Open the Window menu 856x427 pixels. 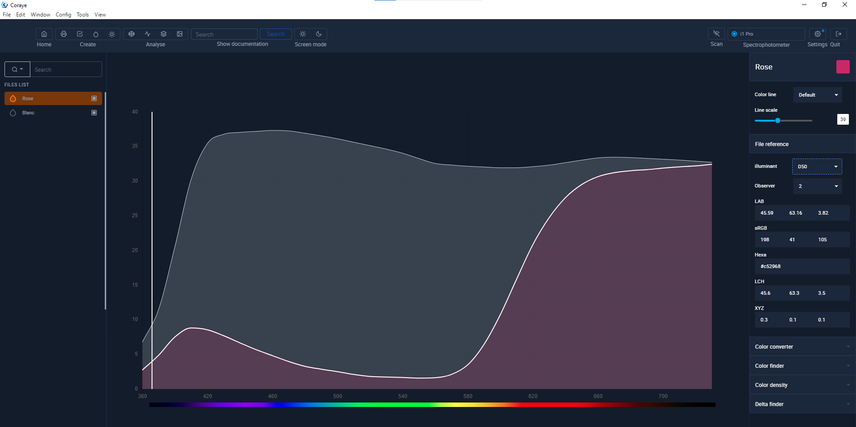[41, 15]
